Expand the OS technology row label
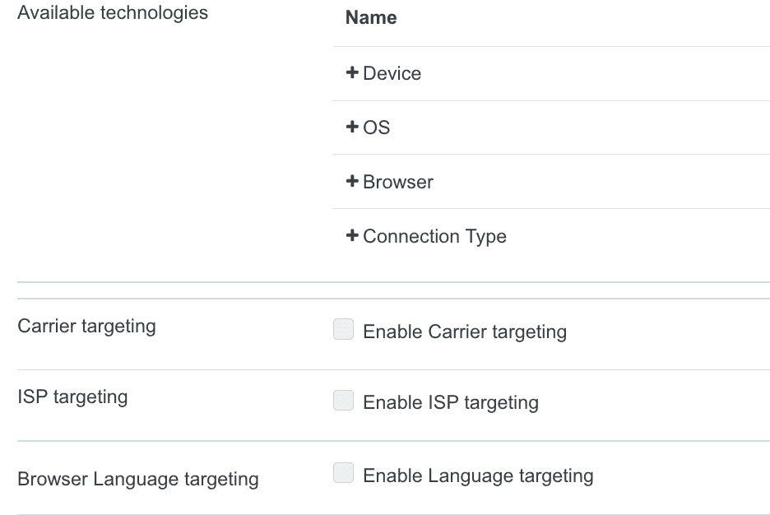Viewport: 770px width, 515px height. click(377, 128)
